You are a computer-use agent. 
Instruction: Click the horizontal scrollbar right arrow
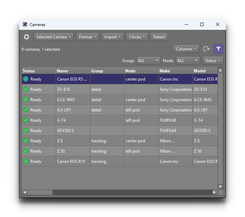point(214,192)
